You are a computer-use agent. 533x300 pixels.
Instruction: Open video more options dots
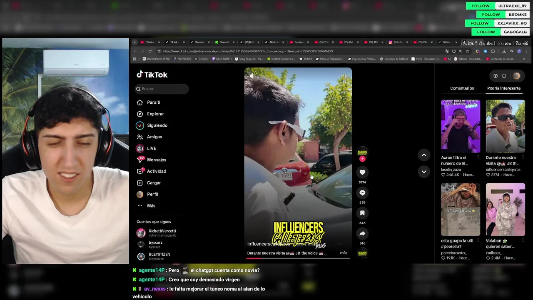[x=344, y=76]
